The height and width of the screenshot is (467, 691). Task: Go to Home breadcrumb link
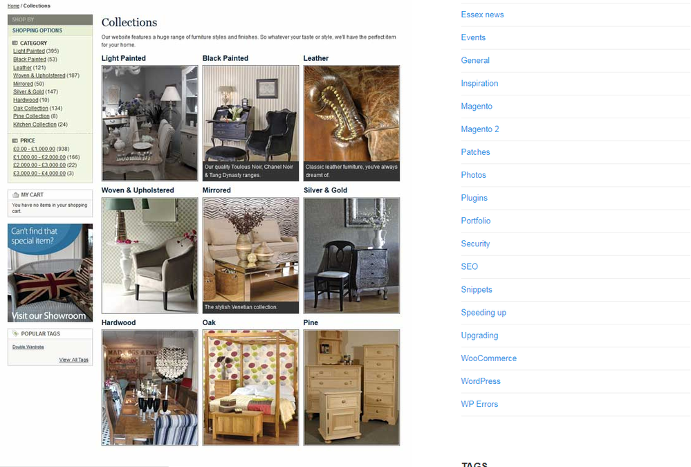click(13, 6)
